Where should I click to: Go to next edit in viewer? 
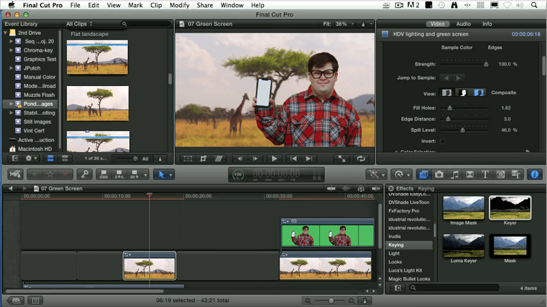click(309, 158)
